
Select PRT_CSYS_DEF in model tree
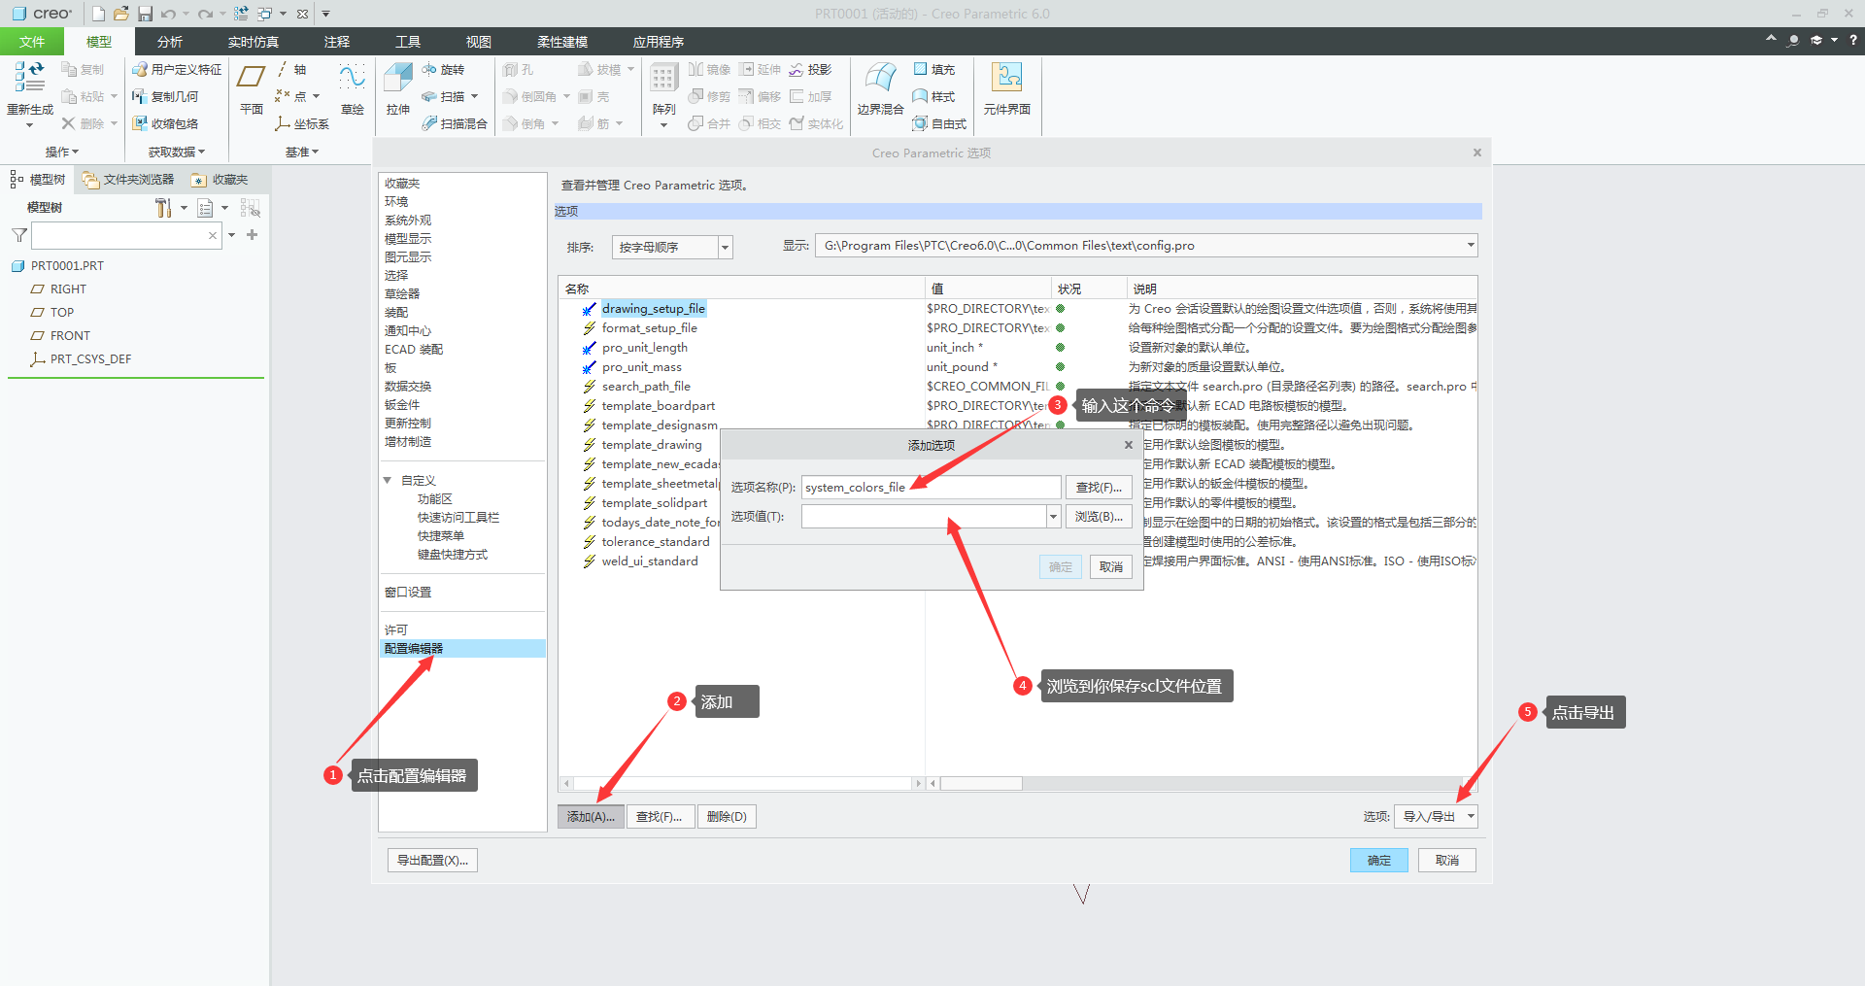[90, 359]
